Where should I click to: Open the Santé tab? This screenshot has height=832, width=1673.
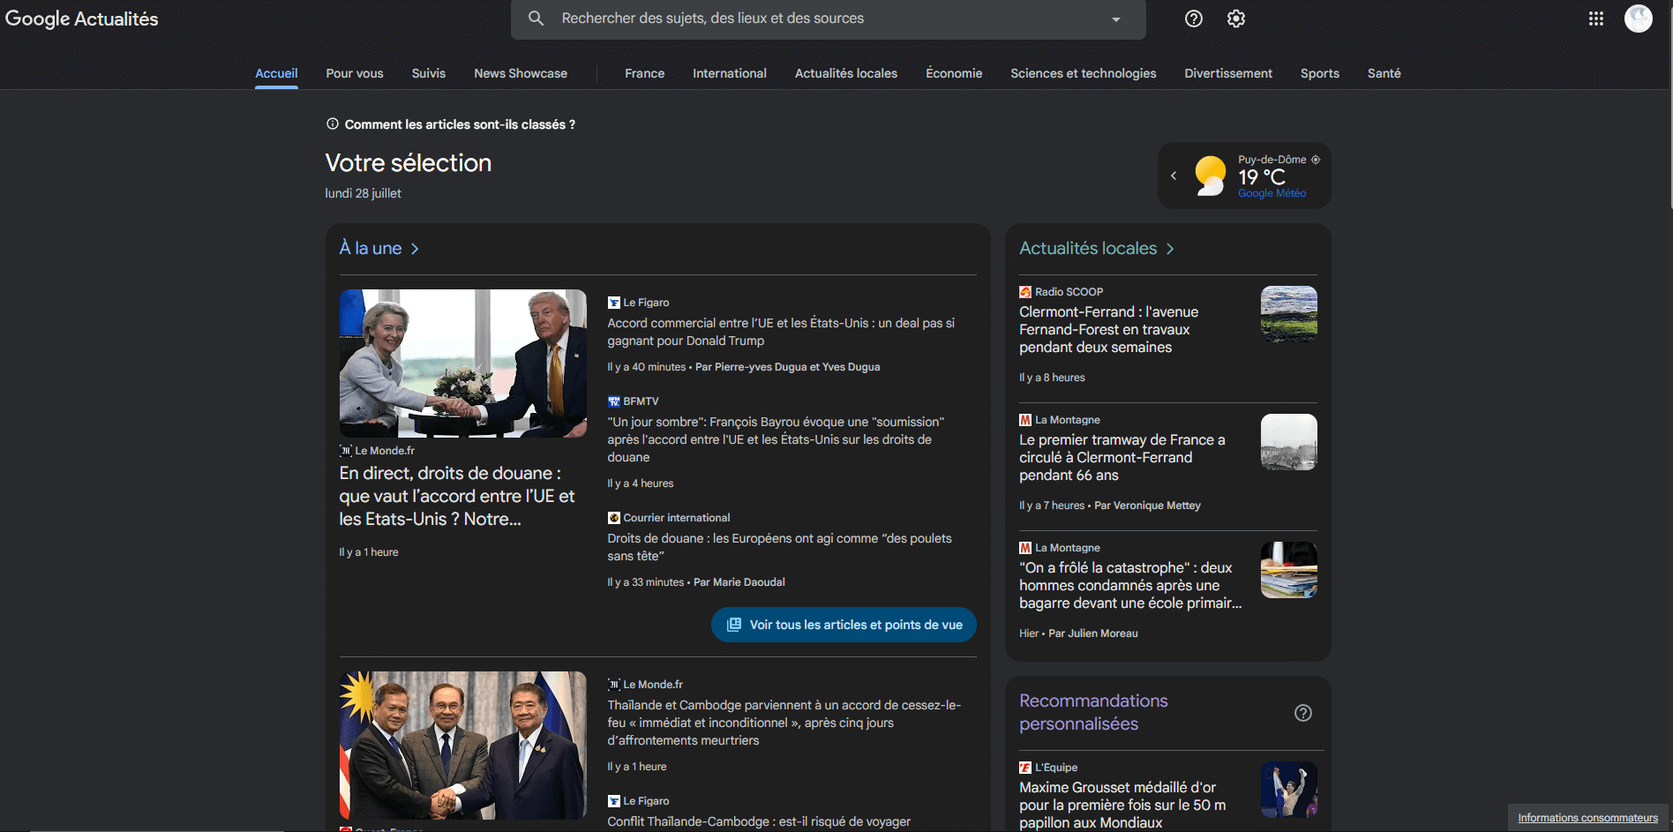coord(1384,73)
